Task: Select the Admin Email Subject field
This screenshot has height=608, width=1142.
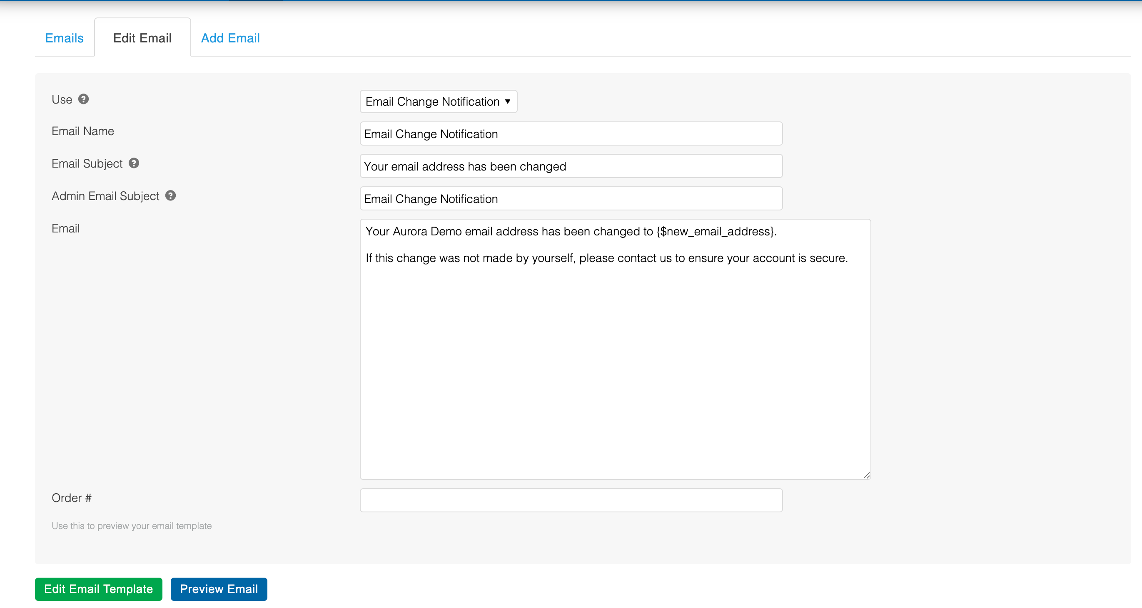Action: pos(571,199)
